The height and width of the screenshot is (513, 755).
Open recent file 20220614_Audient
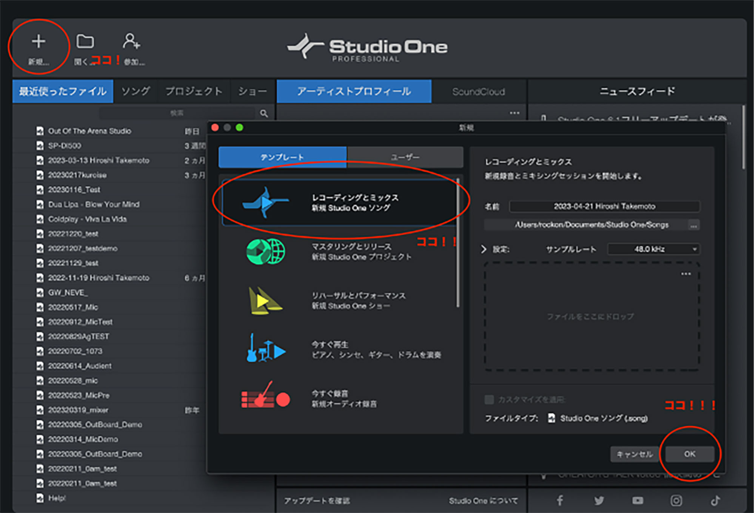coord(80,366)
